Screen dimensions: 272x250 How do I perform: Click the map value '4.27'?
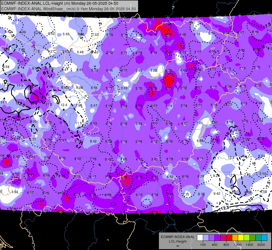click(x=30, y=192)
